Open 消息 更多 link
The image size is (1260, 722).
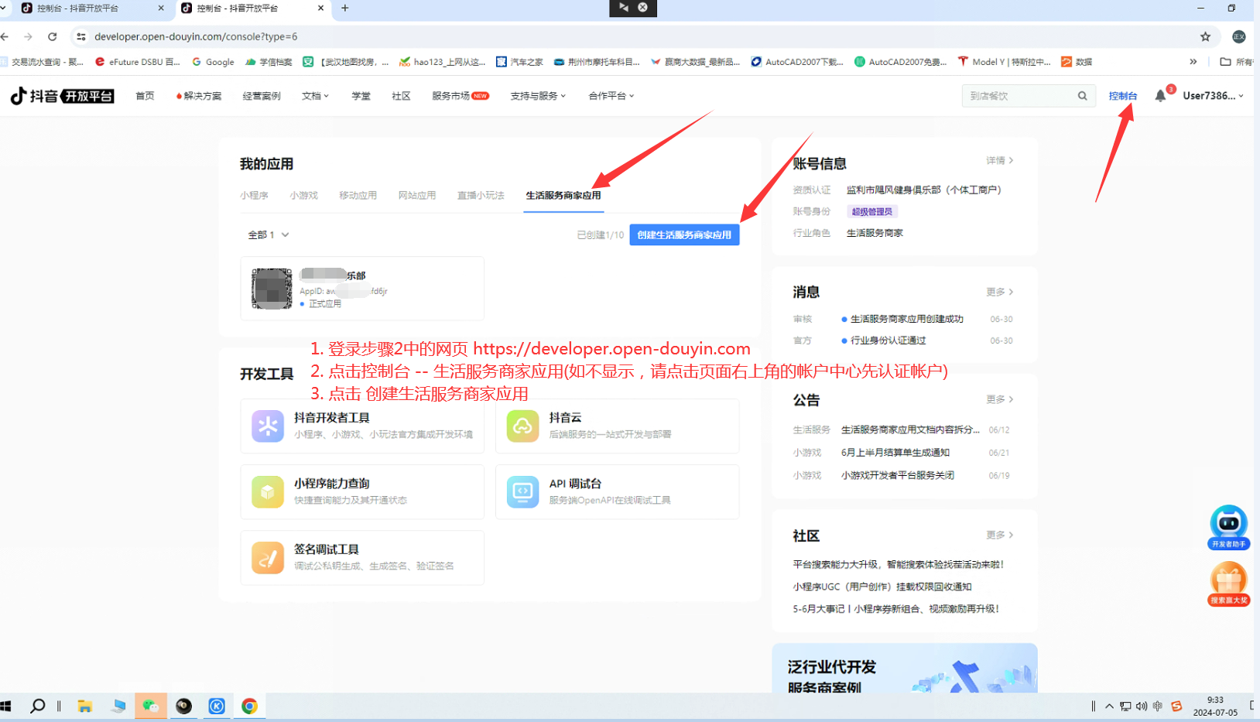pos(999,292)
